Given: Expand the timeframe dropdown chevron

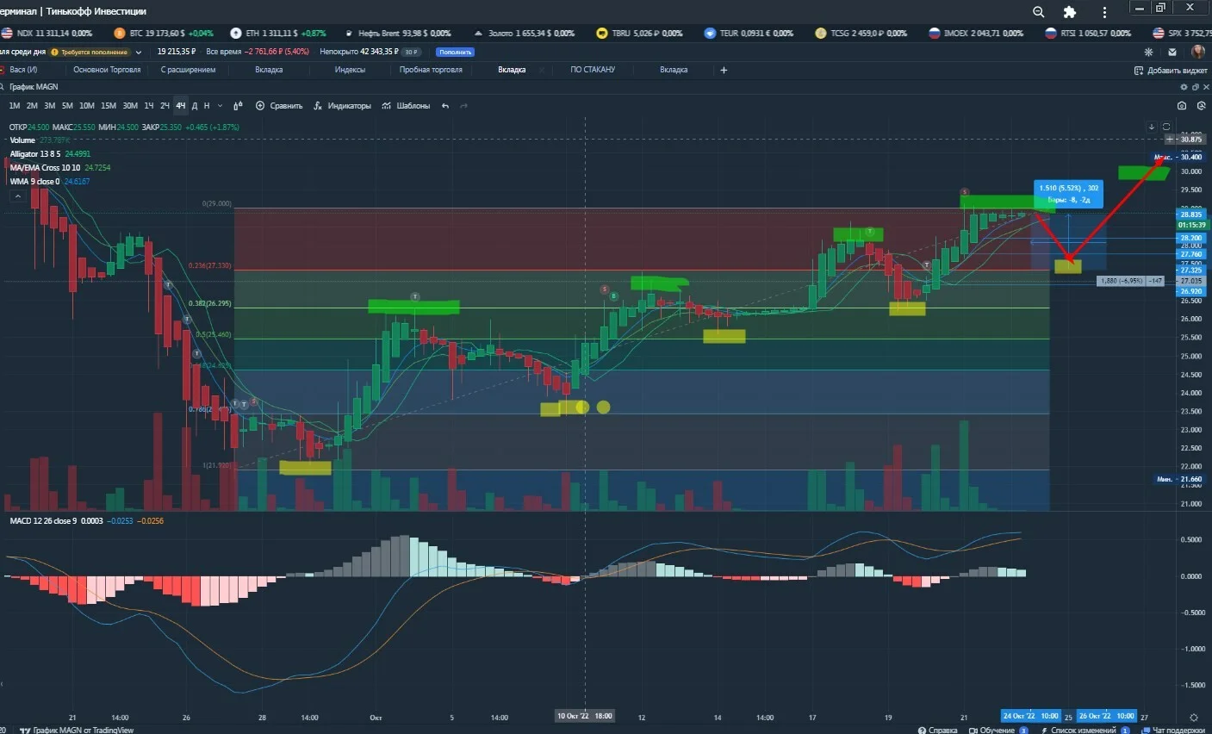Looking at the screenshot, I should pos(220,106).
